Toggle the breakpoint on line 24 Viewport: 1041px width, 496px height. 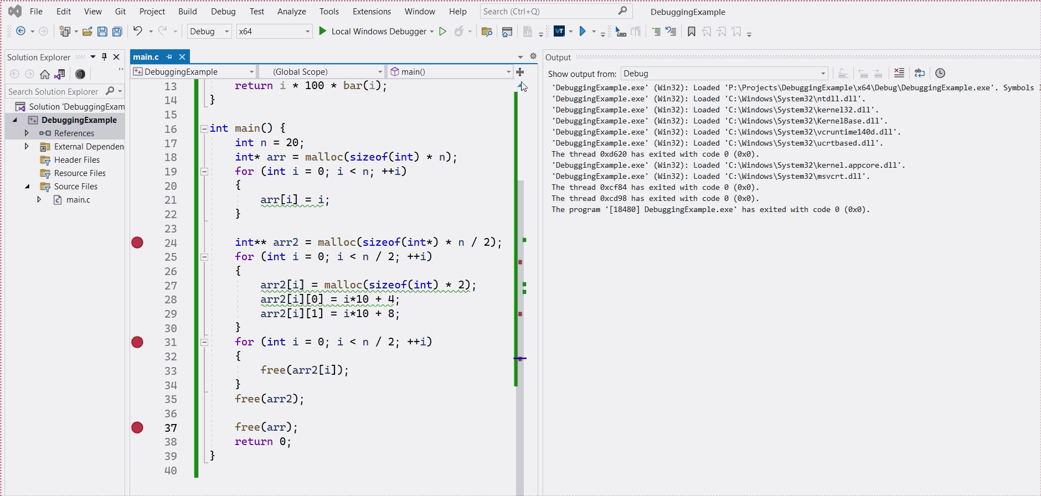pos(137,242)
